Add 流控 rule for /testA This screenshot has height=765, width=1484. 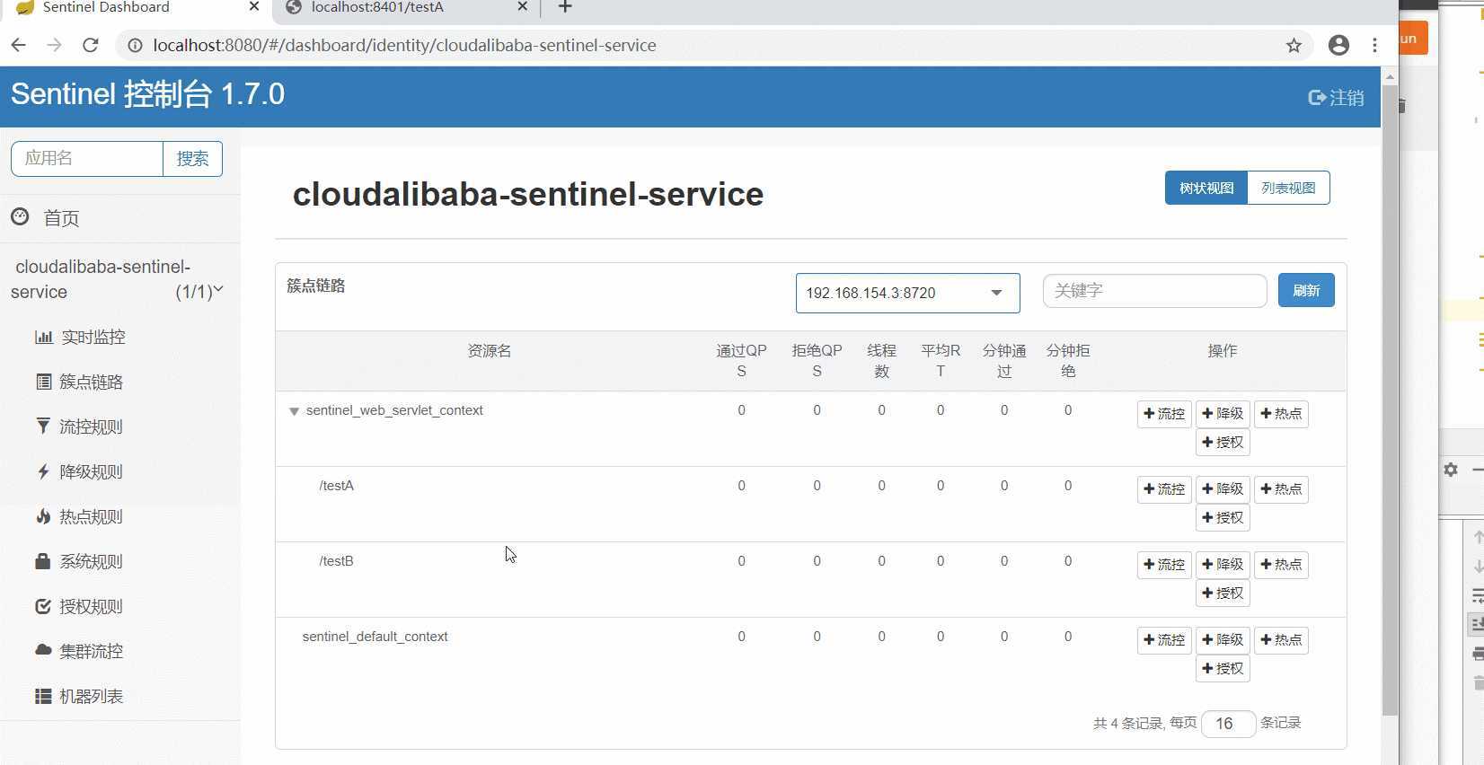pyautogui.click(x=1164, y=489)
